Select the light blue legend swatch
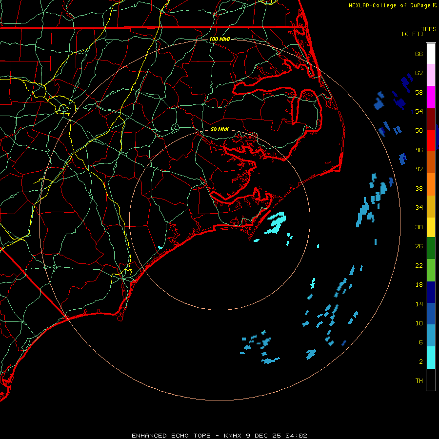Viewport: 439px width, 439px height. click(431, 335)
